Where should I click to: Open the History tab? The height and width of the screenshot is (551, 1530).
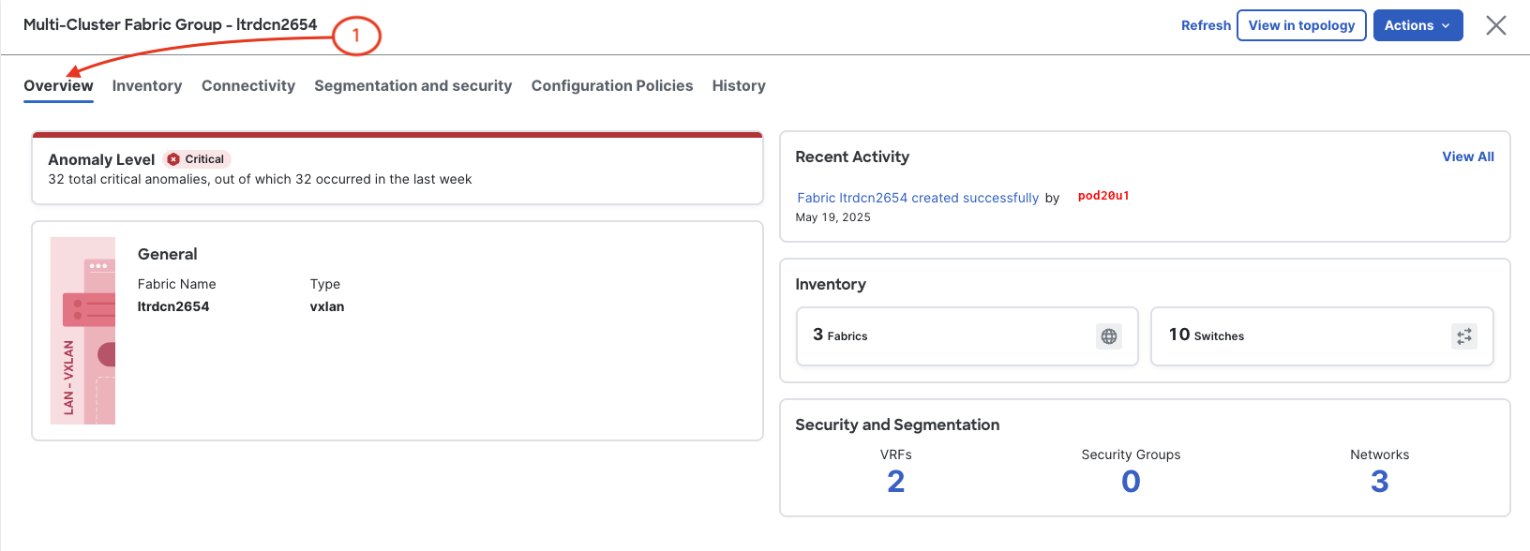739,86
